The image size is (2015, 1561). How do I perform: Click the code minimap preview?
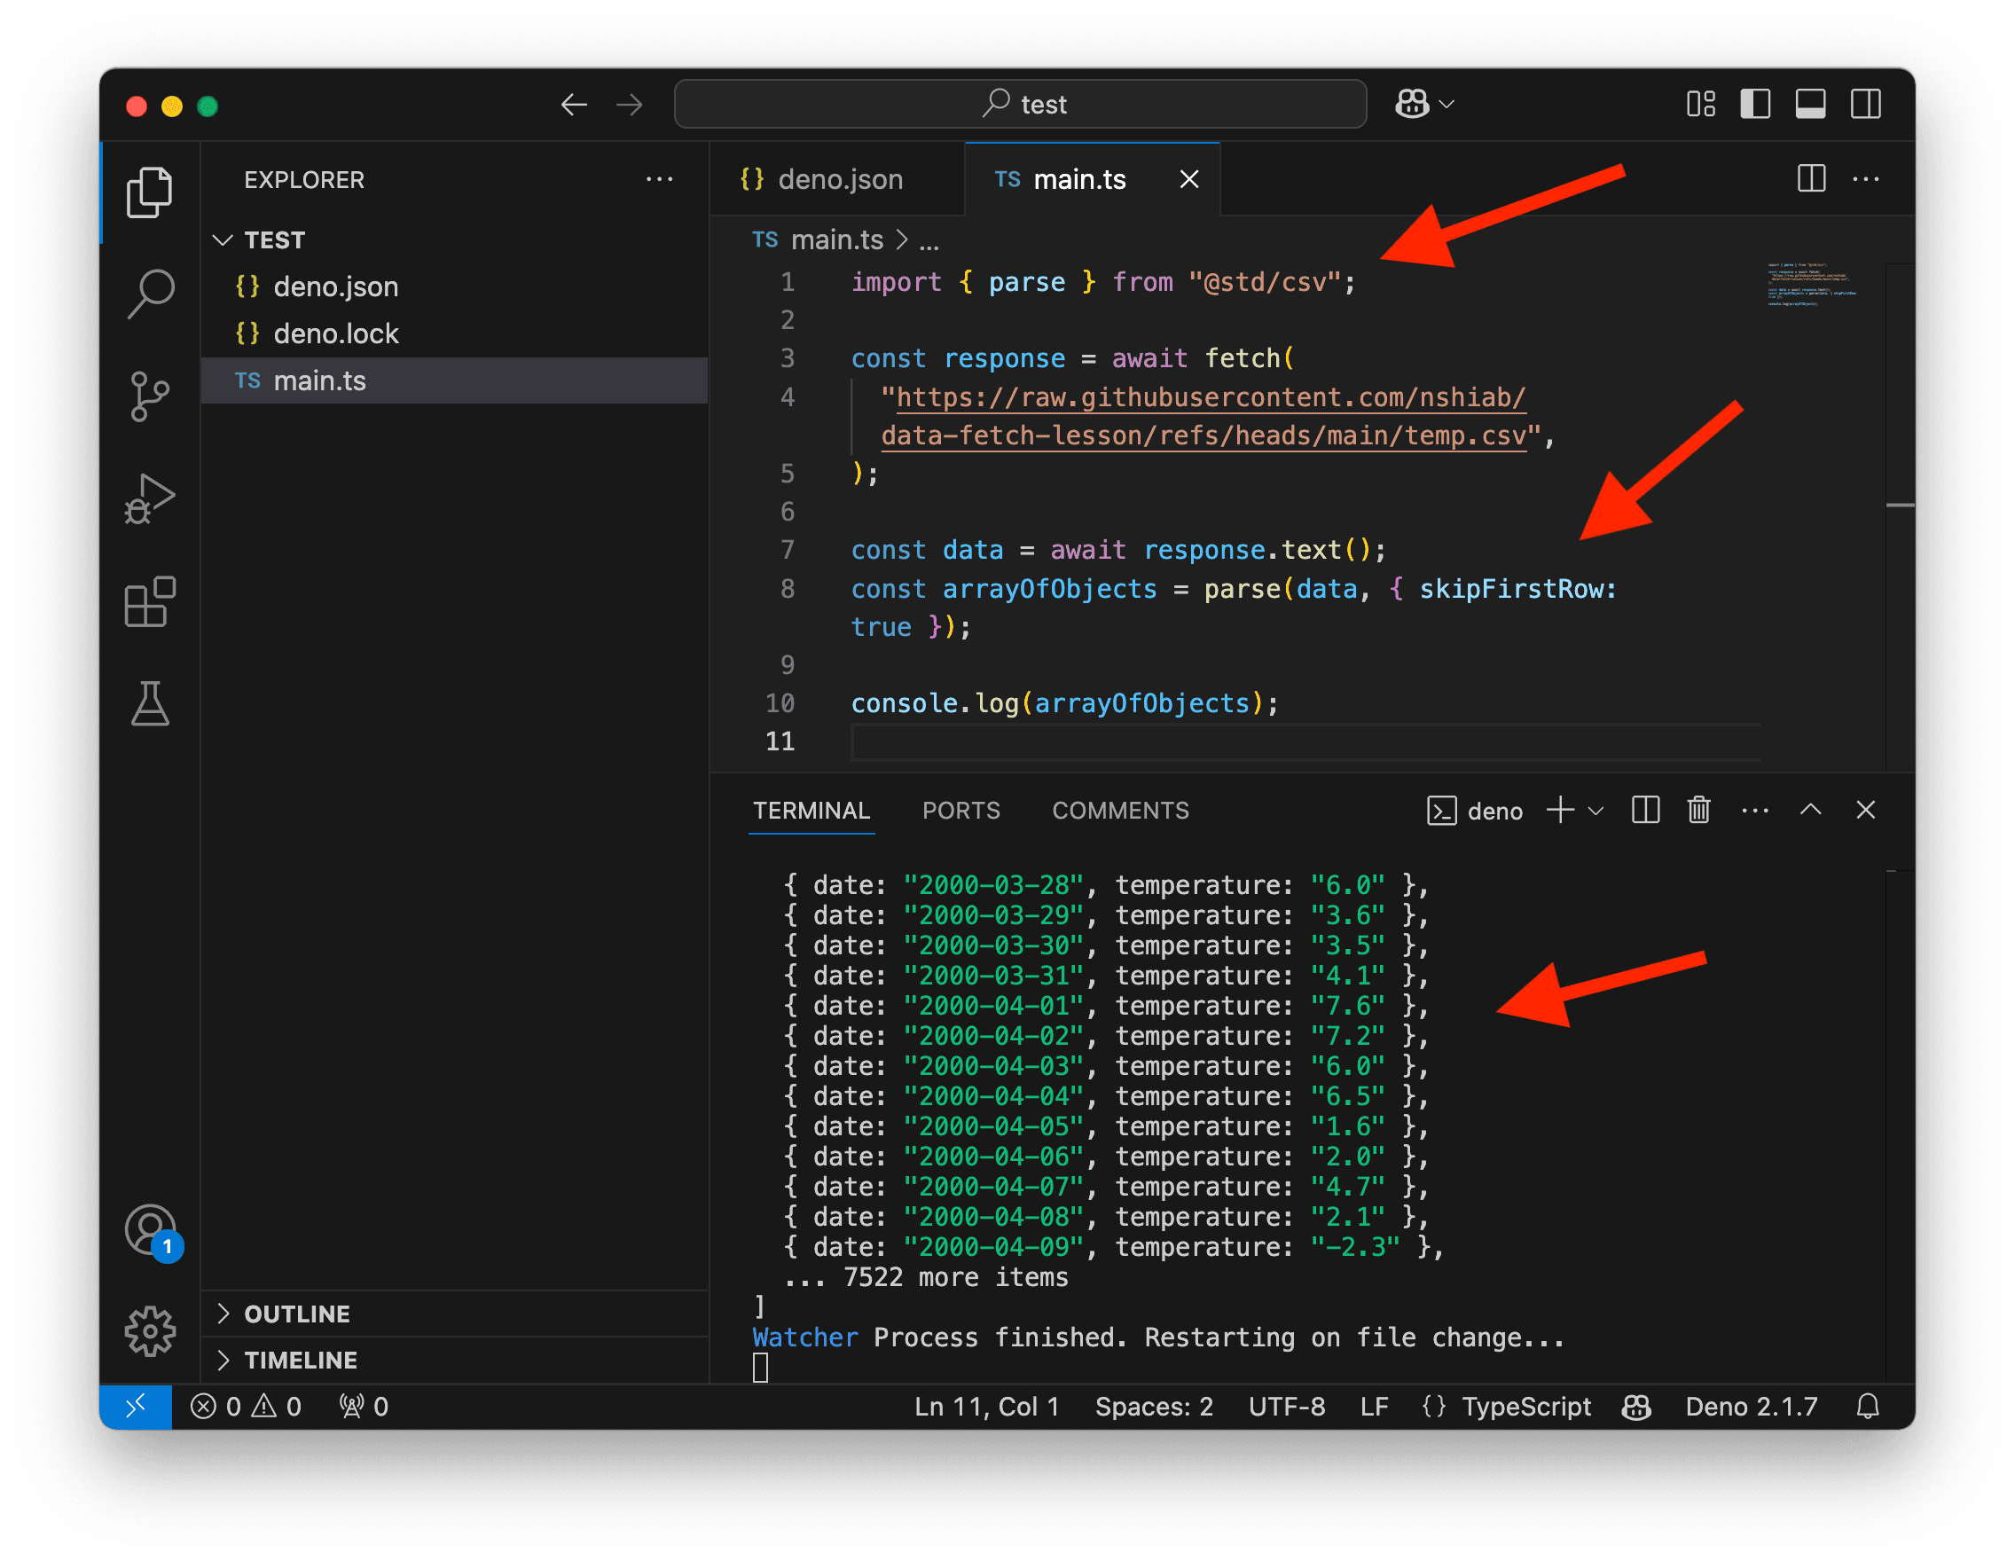click(x=1814, y=284)
